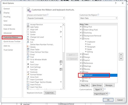Click the Draw Table icon
128x105 pixels.
28,49
